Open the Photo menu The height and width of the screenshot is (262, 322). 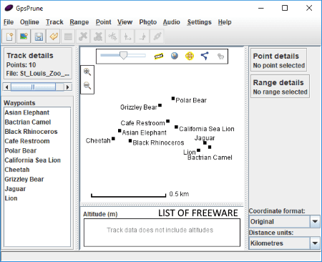pyautogui.click(x=148, y=22)
